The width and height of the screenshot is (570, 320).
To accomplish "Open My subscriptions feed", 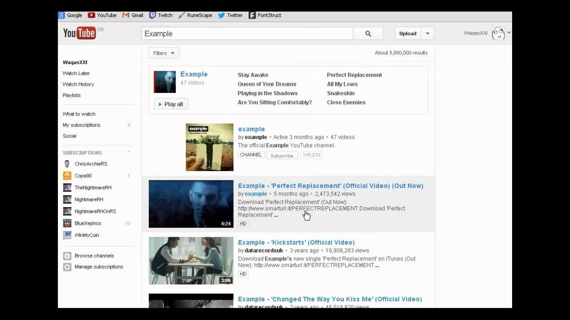I will click(81, 125).
